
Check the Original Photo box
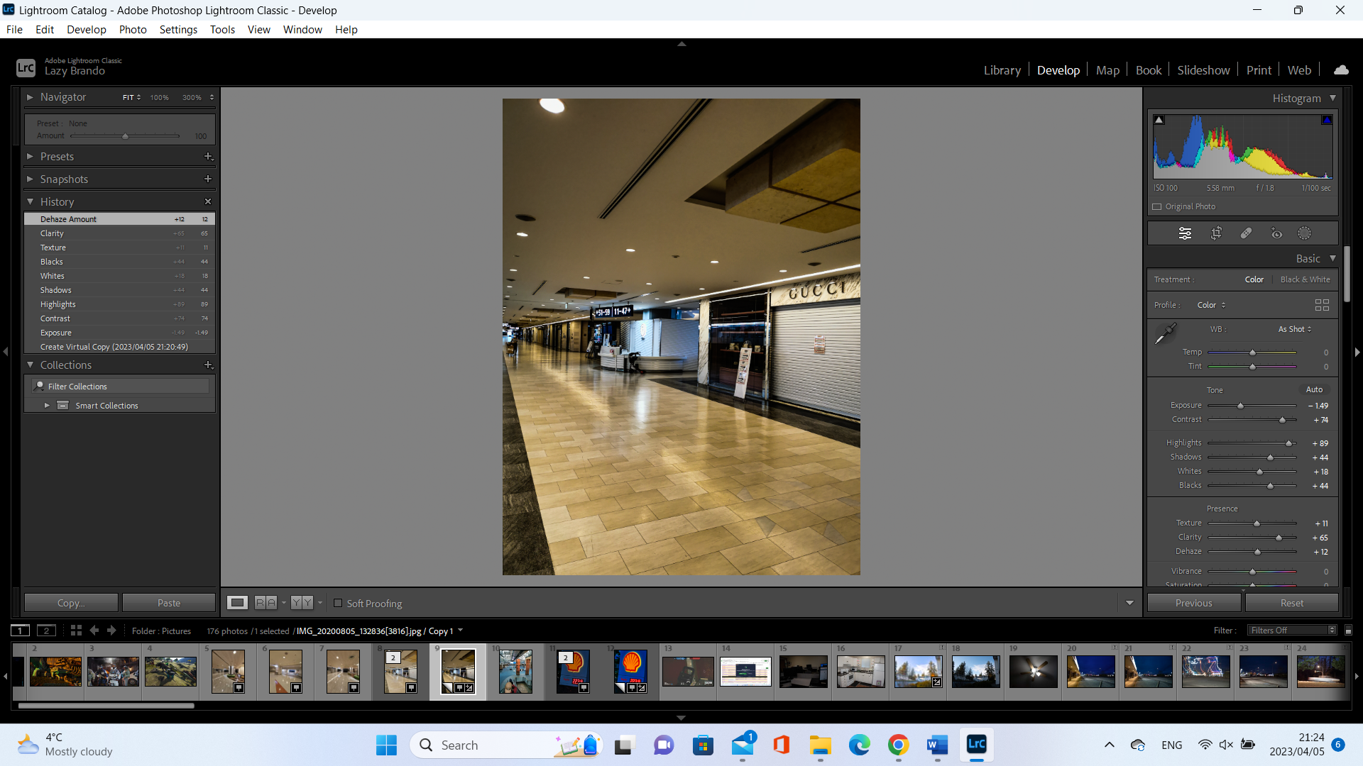pos(1157,207)
